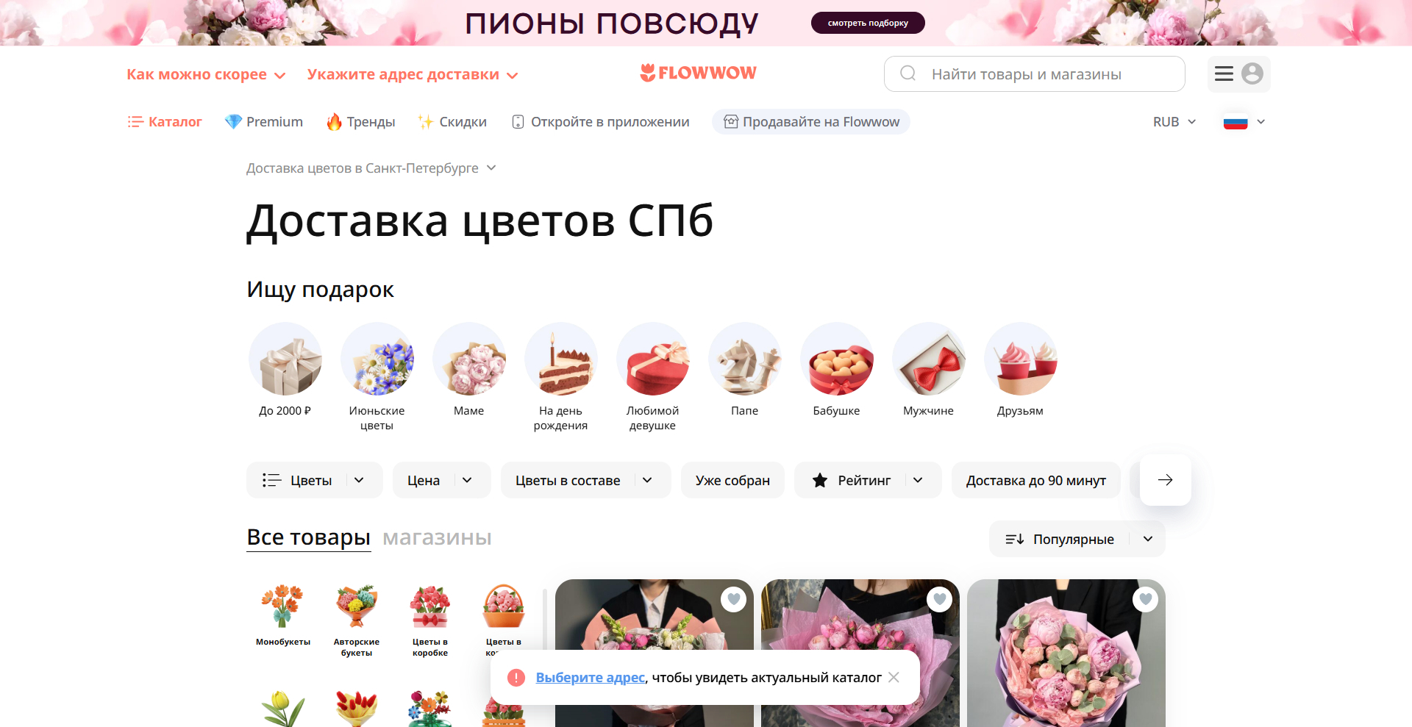The width and height of the screenshot is (1412, 727).
Task: Expand the Цветы в составе filter
Action: tap(585, 480)
